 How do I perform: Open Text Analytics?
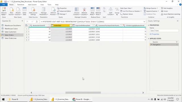point(167,8)
